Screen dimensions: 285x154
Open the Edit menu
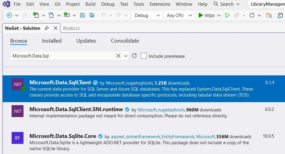pos(30,4)
